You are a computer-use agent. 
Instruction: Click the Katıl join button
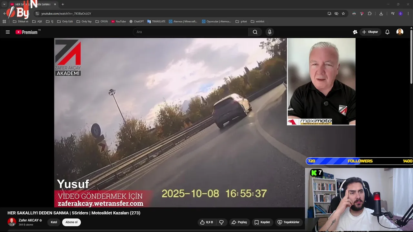point(54,222)
